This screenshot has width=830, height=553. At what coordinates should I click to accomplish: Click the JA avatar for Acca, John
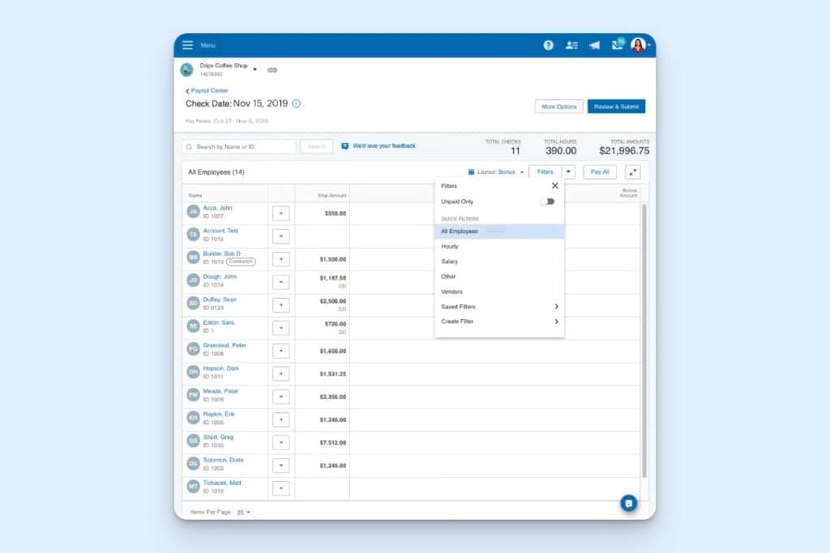pos(193,211)
